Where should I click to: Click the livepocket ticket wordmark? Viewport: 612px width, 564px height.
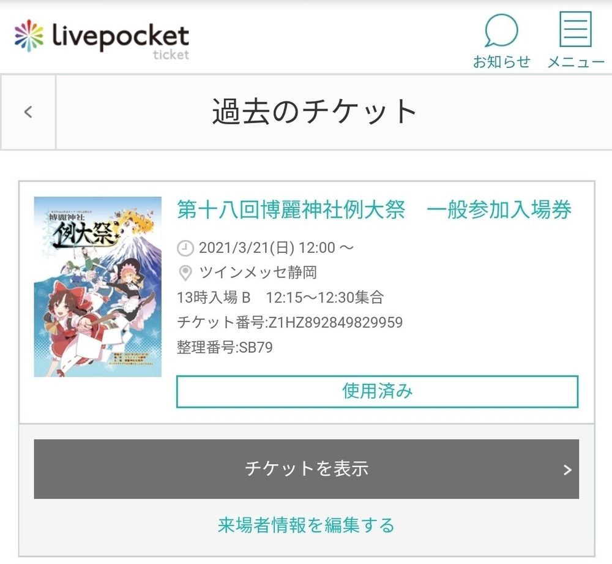121,40
